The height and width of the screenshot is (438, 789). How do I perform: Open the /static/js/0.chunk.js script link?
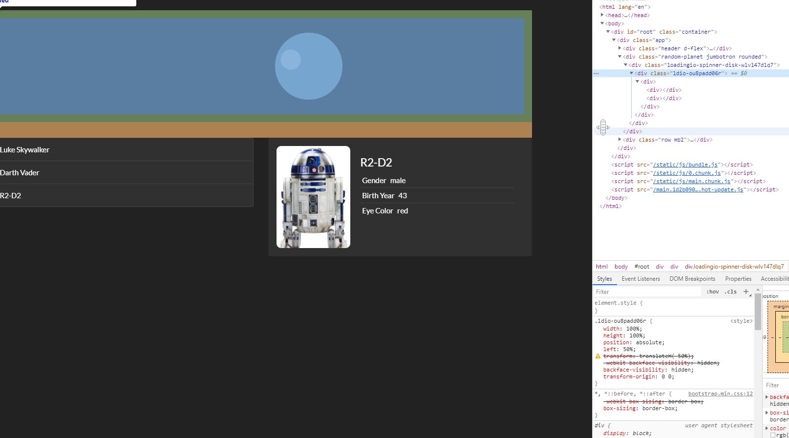click(x=687, y=173)
